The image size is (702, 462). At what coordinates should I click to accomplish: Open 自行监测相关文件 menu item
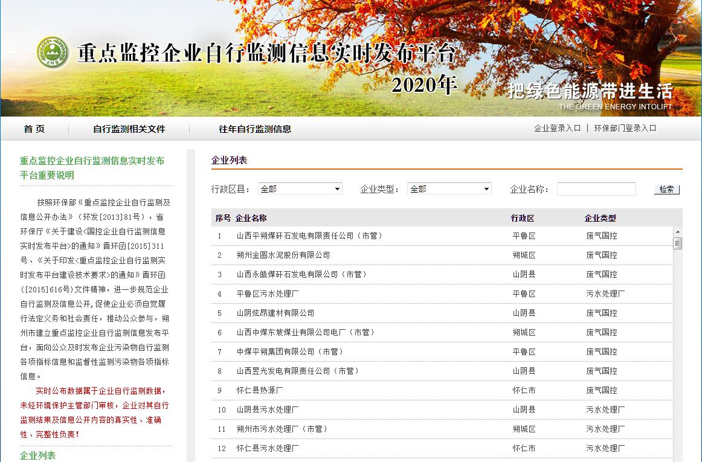(x=129, y=129)
